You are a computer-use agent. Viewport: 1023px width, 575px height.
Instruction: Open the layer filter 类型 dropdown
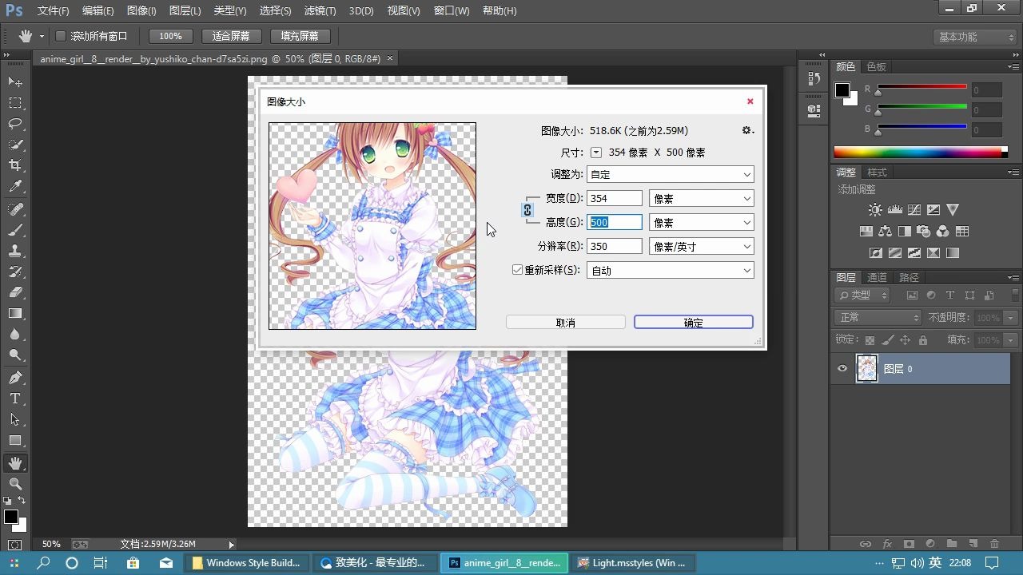click(x=862, y=295)
